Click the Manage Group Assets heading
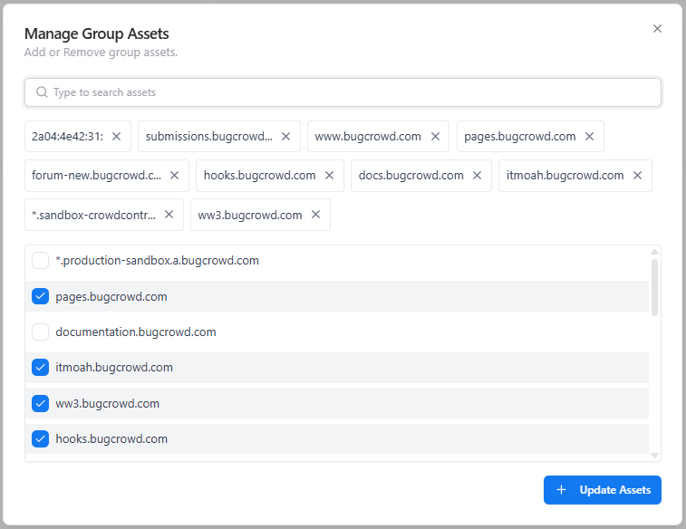Image resolution: width=686 pixels, height=529 pixels. (x=97, y=34)
